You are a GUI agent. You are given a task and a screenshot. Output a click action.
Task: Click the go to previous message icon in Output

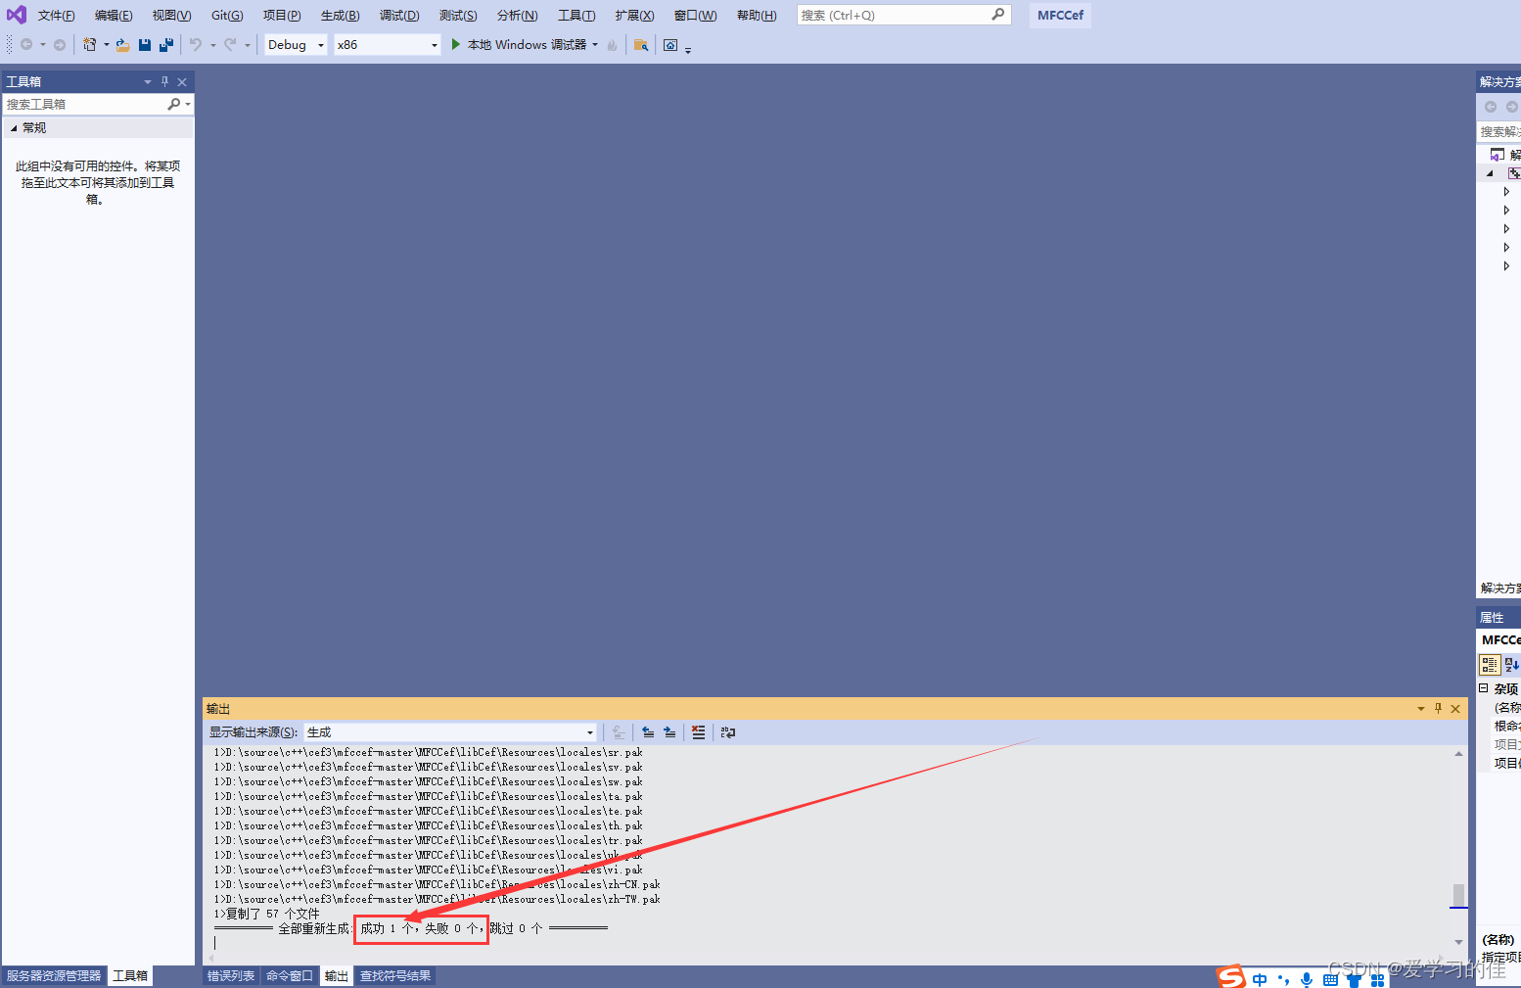point(648,732)
